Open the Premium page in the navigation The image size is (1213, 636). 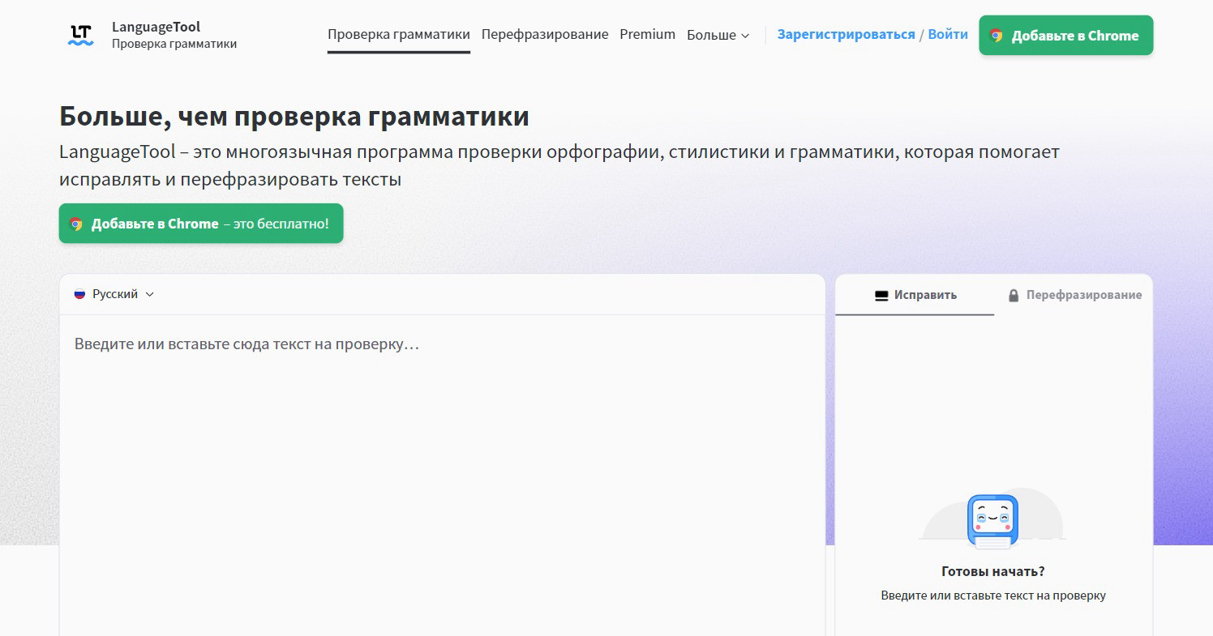(x=647, y=34)
